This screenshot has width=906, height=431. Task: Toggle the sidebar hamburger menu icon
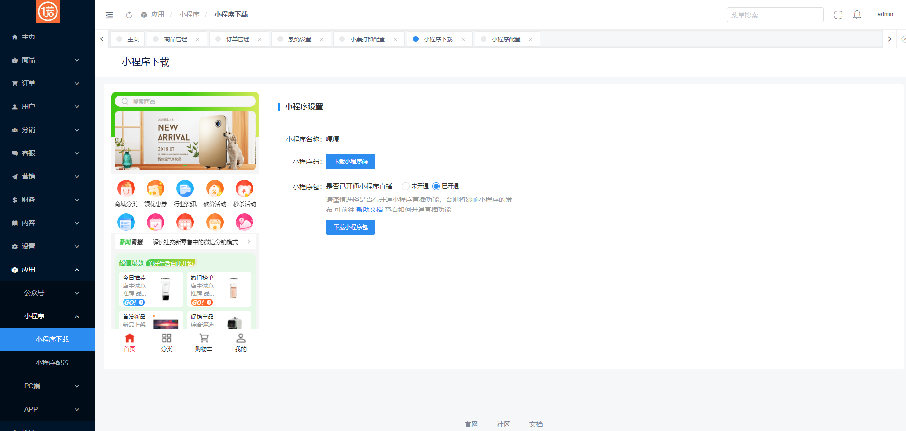(x=109, y=15)
